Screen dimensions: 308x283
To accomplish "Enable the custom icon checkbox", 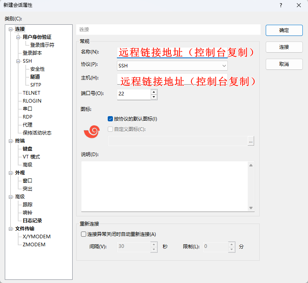I will (110, 129).
